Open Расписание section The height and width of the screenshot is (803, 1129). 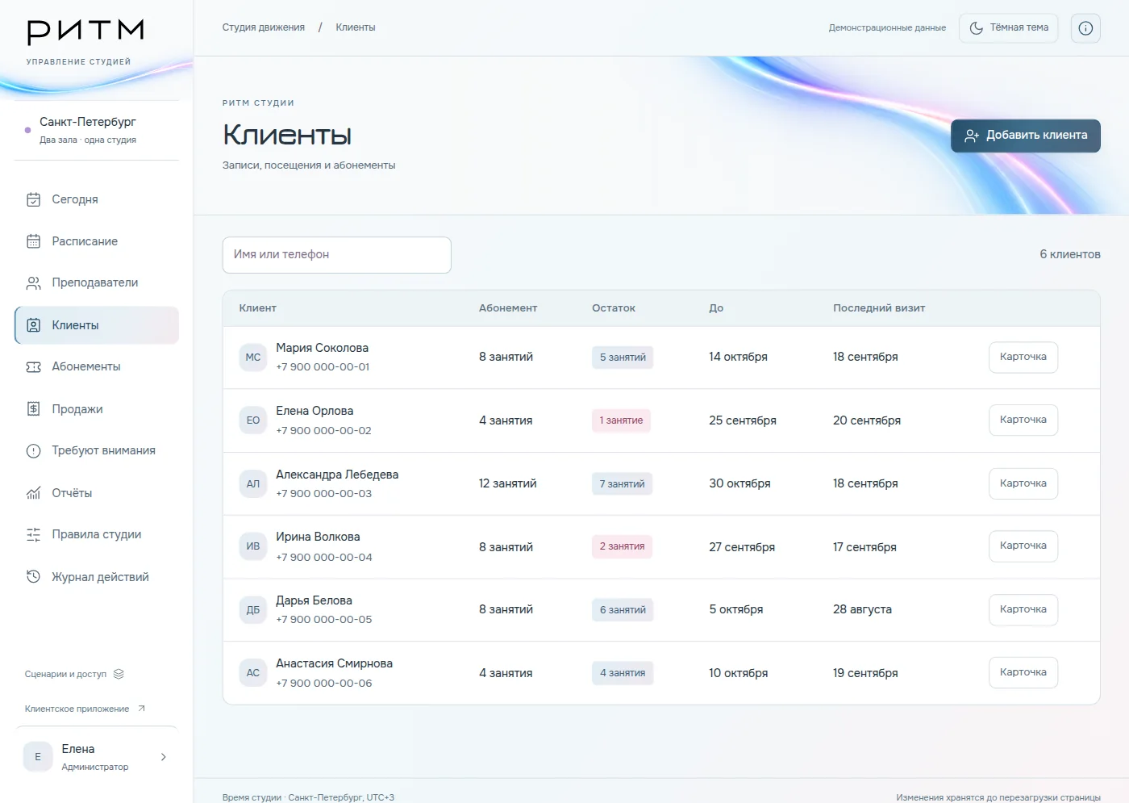pos(96,241)
